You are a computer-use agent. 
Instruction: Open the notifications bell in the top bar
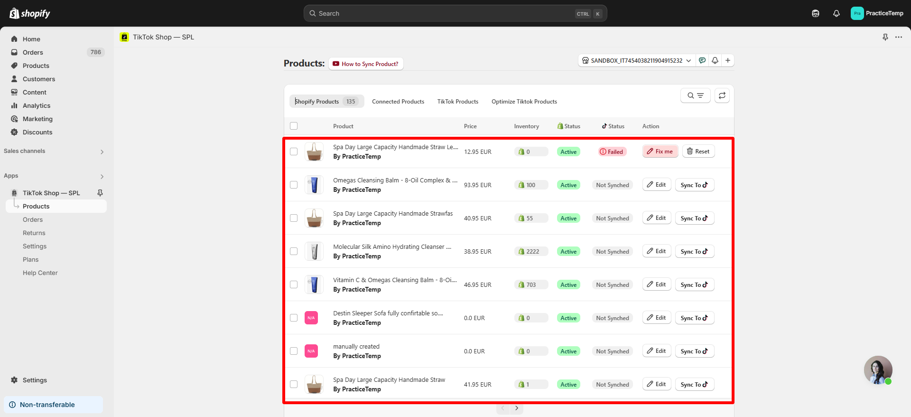pyautogui.click(x=837, y=13)
